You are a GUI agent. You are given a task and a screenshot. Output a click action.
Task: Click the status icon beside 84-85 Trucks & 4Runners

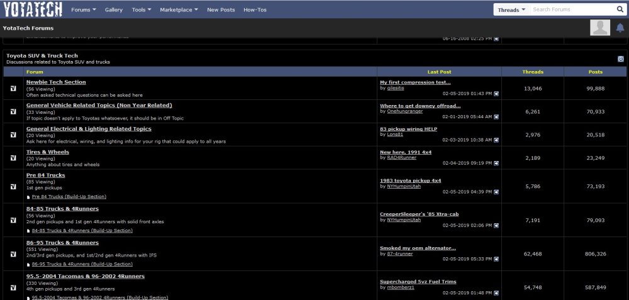coord(13,220)
